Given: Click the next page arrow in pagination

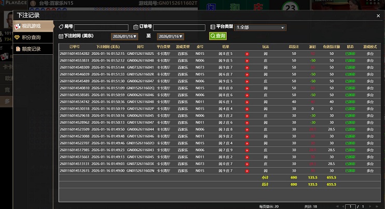Looking at the screenshot, I should click(369, 206).
